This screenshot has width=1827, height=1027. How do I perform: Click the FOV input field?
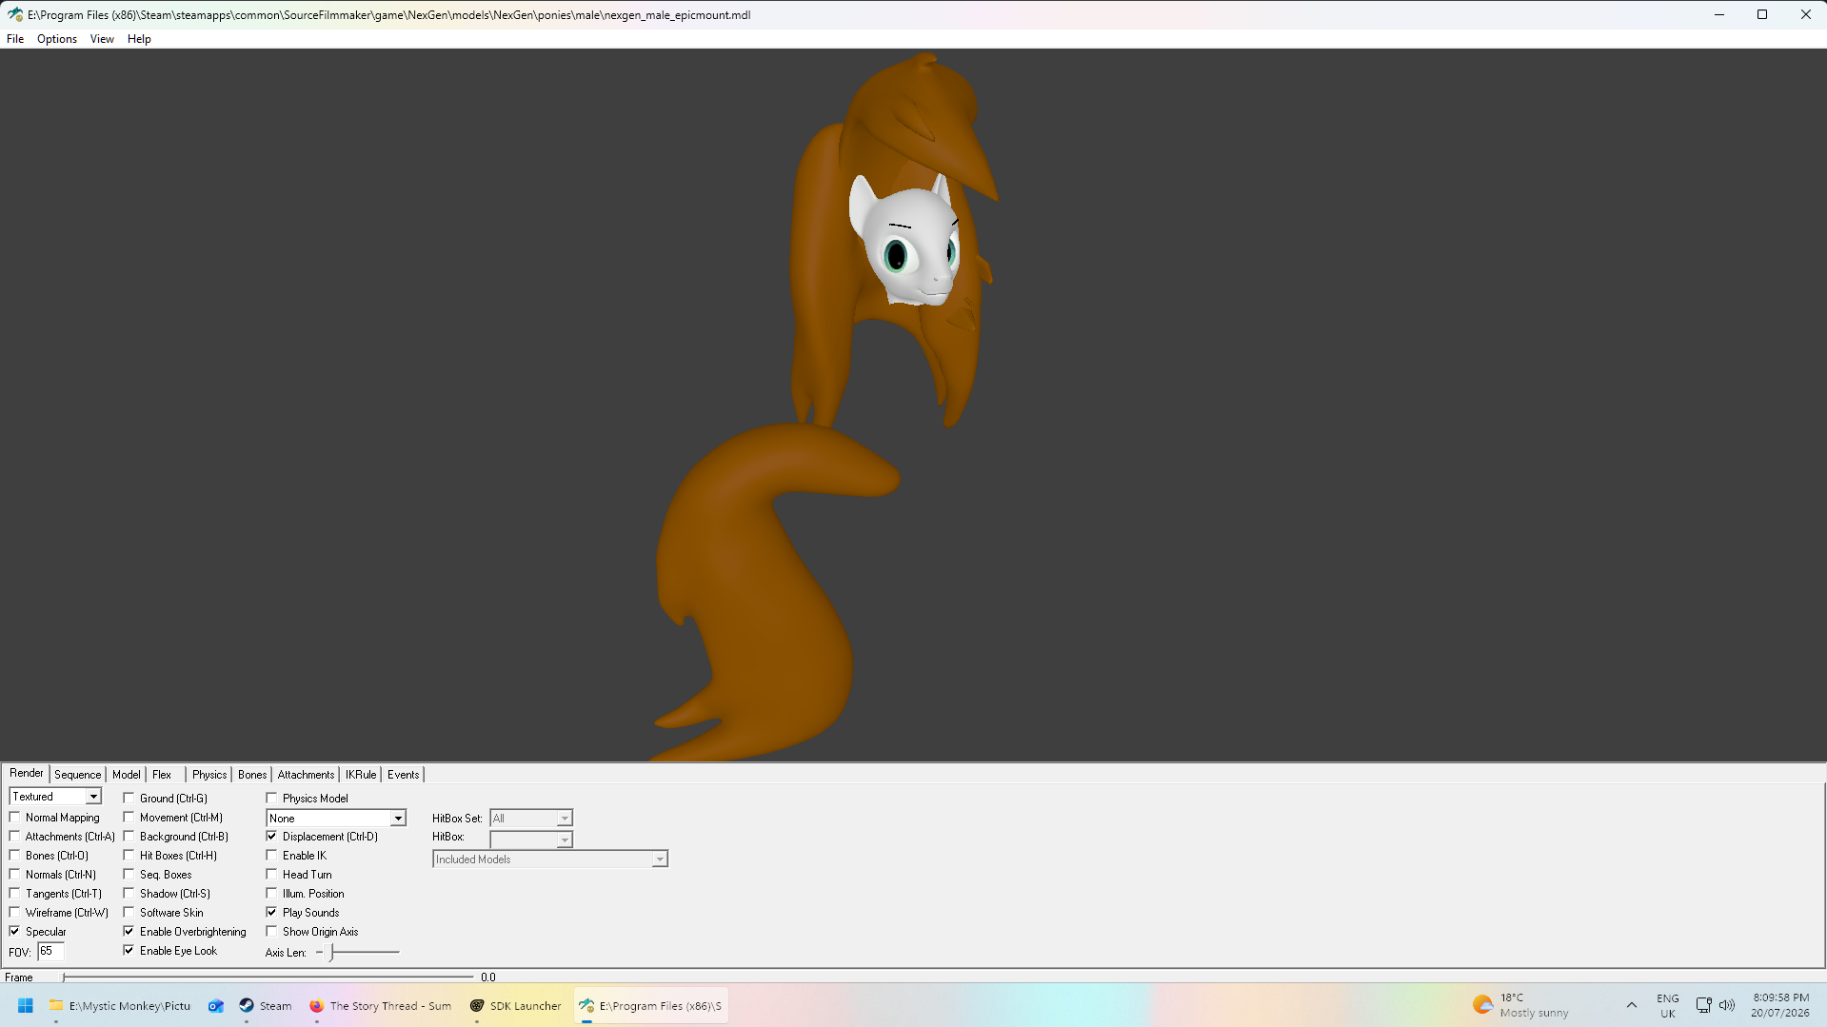(50, 952)
